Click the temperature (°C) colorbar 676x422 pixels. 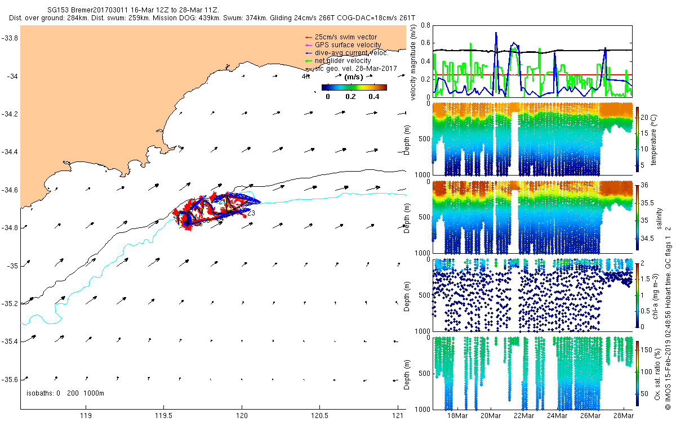pos(637,141)
